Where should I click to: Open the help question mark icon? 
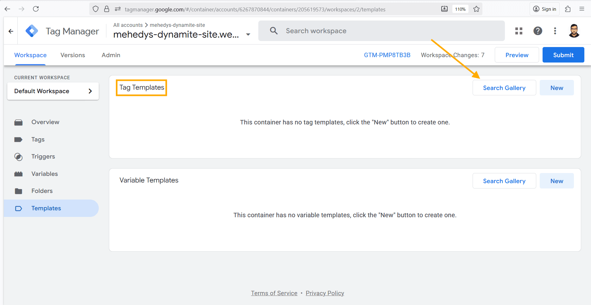coord(538,31)
